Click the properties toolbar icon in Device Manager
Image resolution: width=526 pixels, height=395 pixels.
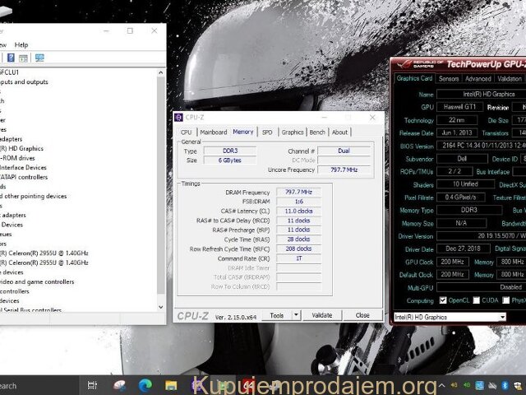click(25, 58)
